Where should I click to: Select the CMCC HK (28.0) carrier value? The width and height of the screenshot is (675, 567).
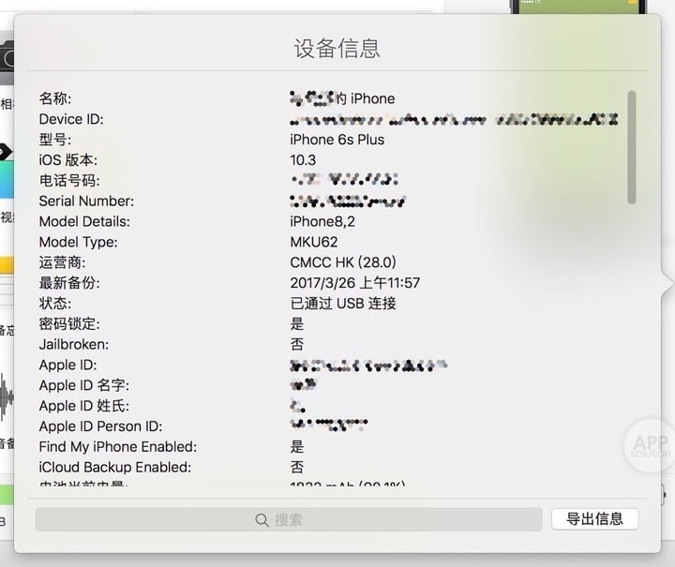coord(343,262)
